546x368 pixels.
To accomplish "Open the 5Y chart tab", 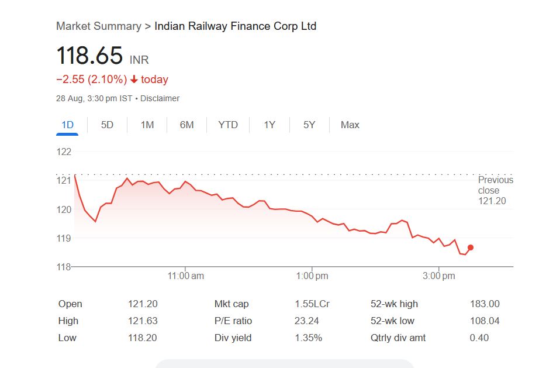I will coord(309,125).
